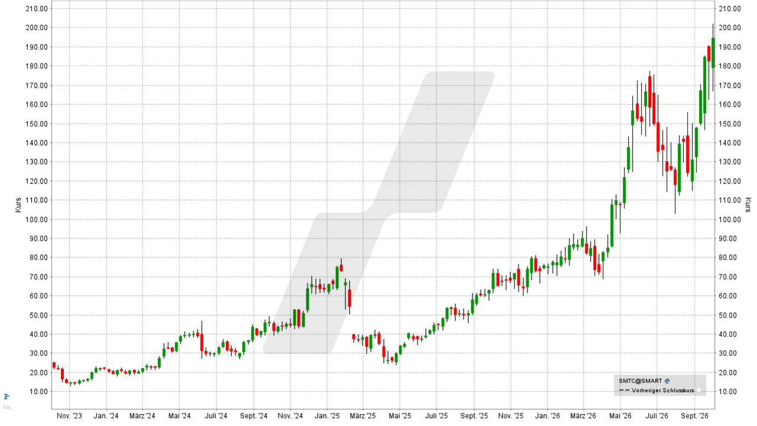Select 100.00 on the right price axis
This screenshot has width=757, height=426.
730,220
